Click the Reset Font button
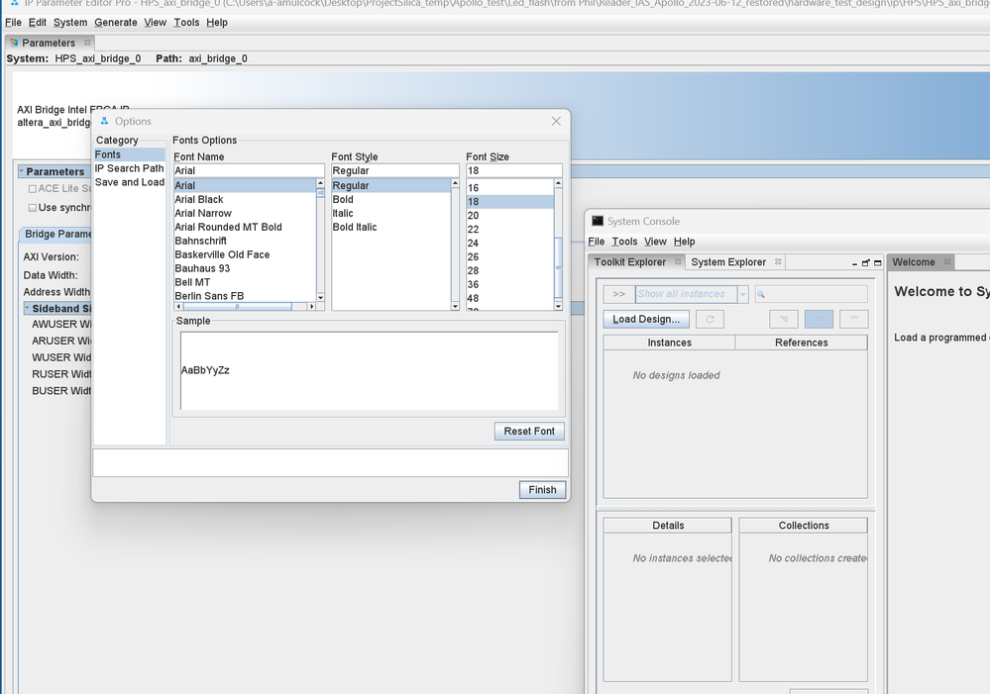 point(529,432)
